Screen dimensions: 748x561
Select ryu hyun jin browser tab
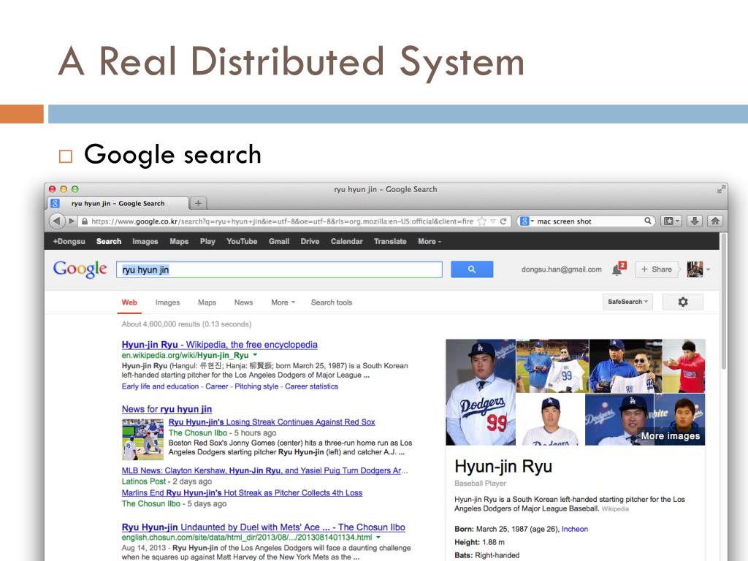coord(118,203)
